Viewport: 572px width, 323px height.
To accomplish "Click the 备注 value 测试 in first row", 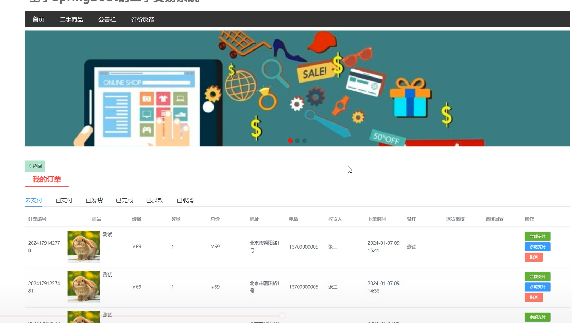I will click(411, 247).
